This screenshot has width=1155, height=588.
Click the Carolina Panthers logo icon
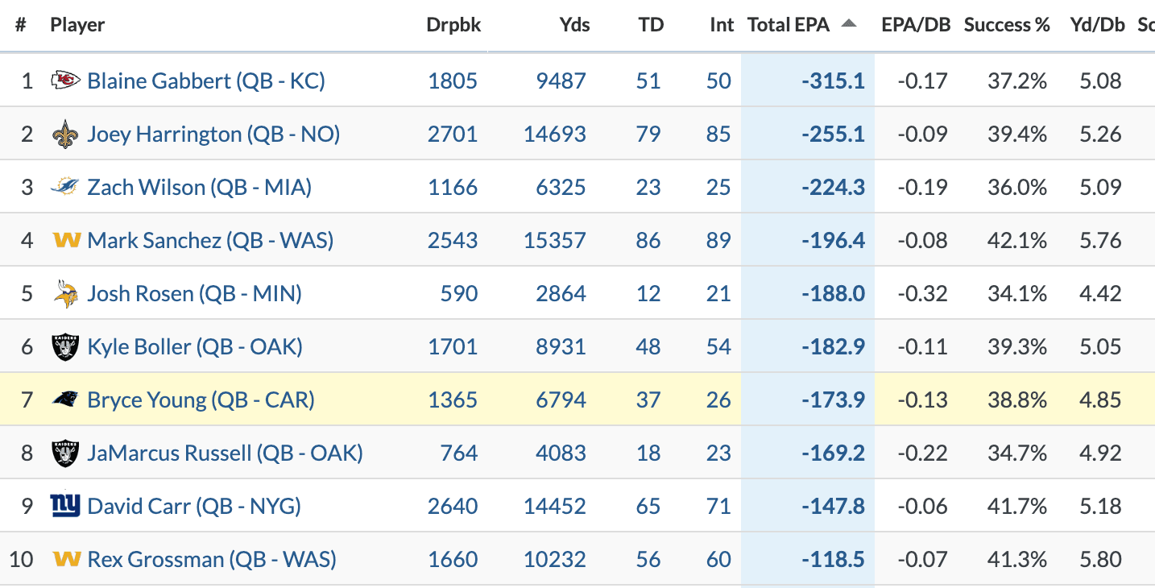click(65, 400)
